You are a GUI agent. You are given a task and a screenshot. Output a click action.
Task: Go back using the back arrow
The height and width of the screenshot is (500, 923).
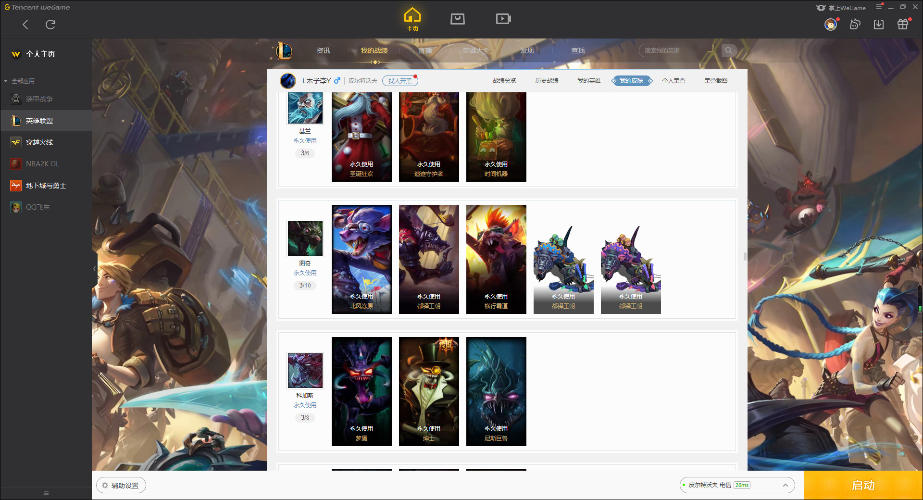pos(25,25)
